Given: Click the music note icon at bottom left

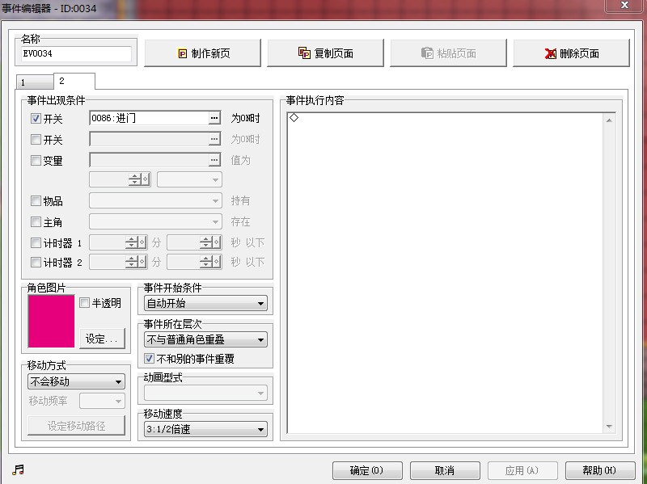Looking at the screenshot, I should [x=18, y=469].
